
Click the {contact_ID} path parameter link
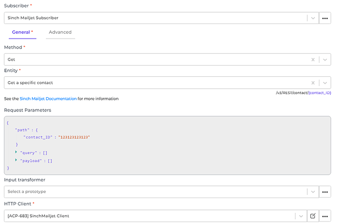pyautogui.click(x=319, y=93)
